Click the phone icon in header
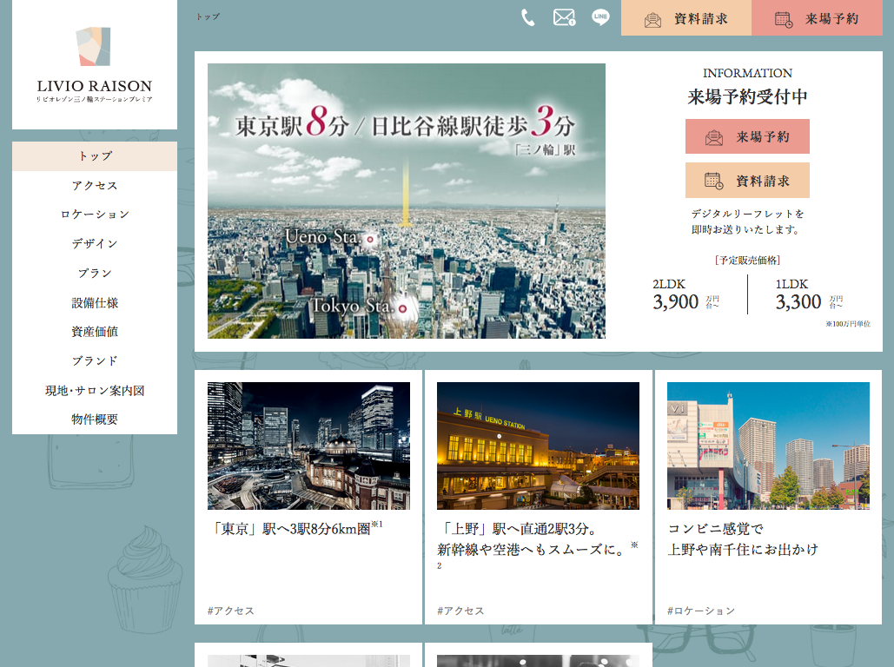894x667 pixels. (x=527, y=17)
